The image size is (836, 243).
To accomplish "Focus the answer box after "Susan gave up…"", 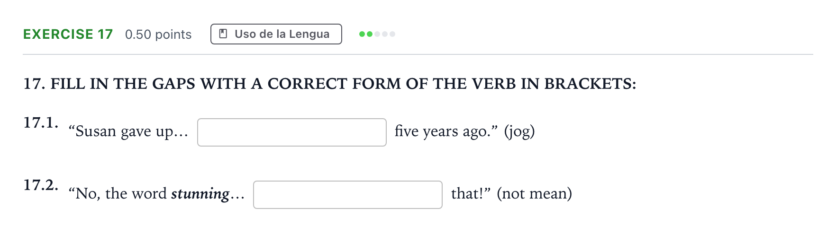I will (292, 132).
